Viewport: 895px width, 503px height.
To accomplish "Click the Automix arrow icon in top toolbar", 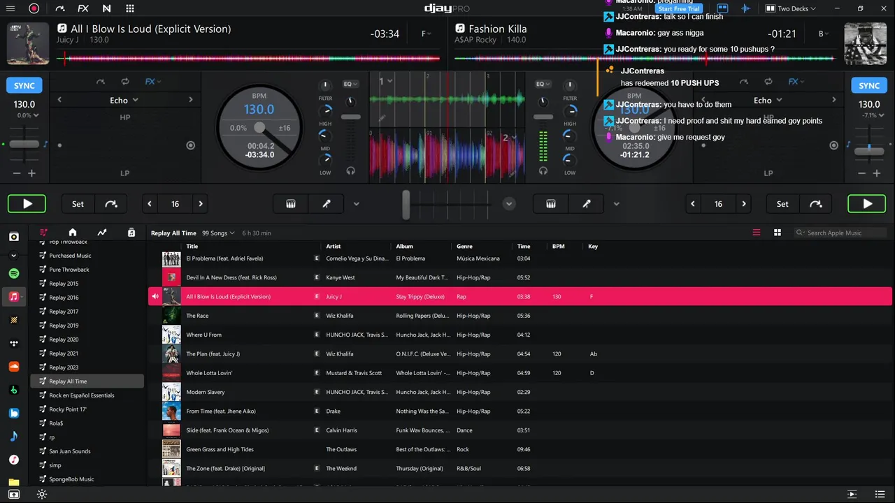I will (60, 8).
